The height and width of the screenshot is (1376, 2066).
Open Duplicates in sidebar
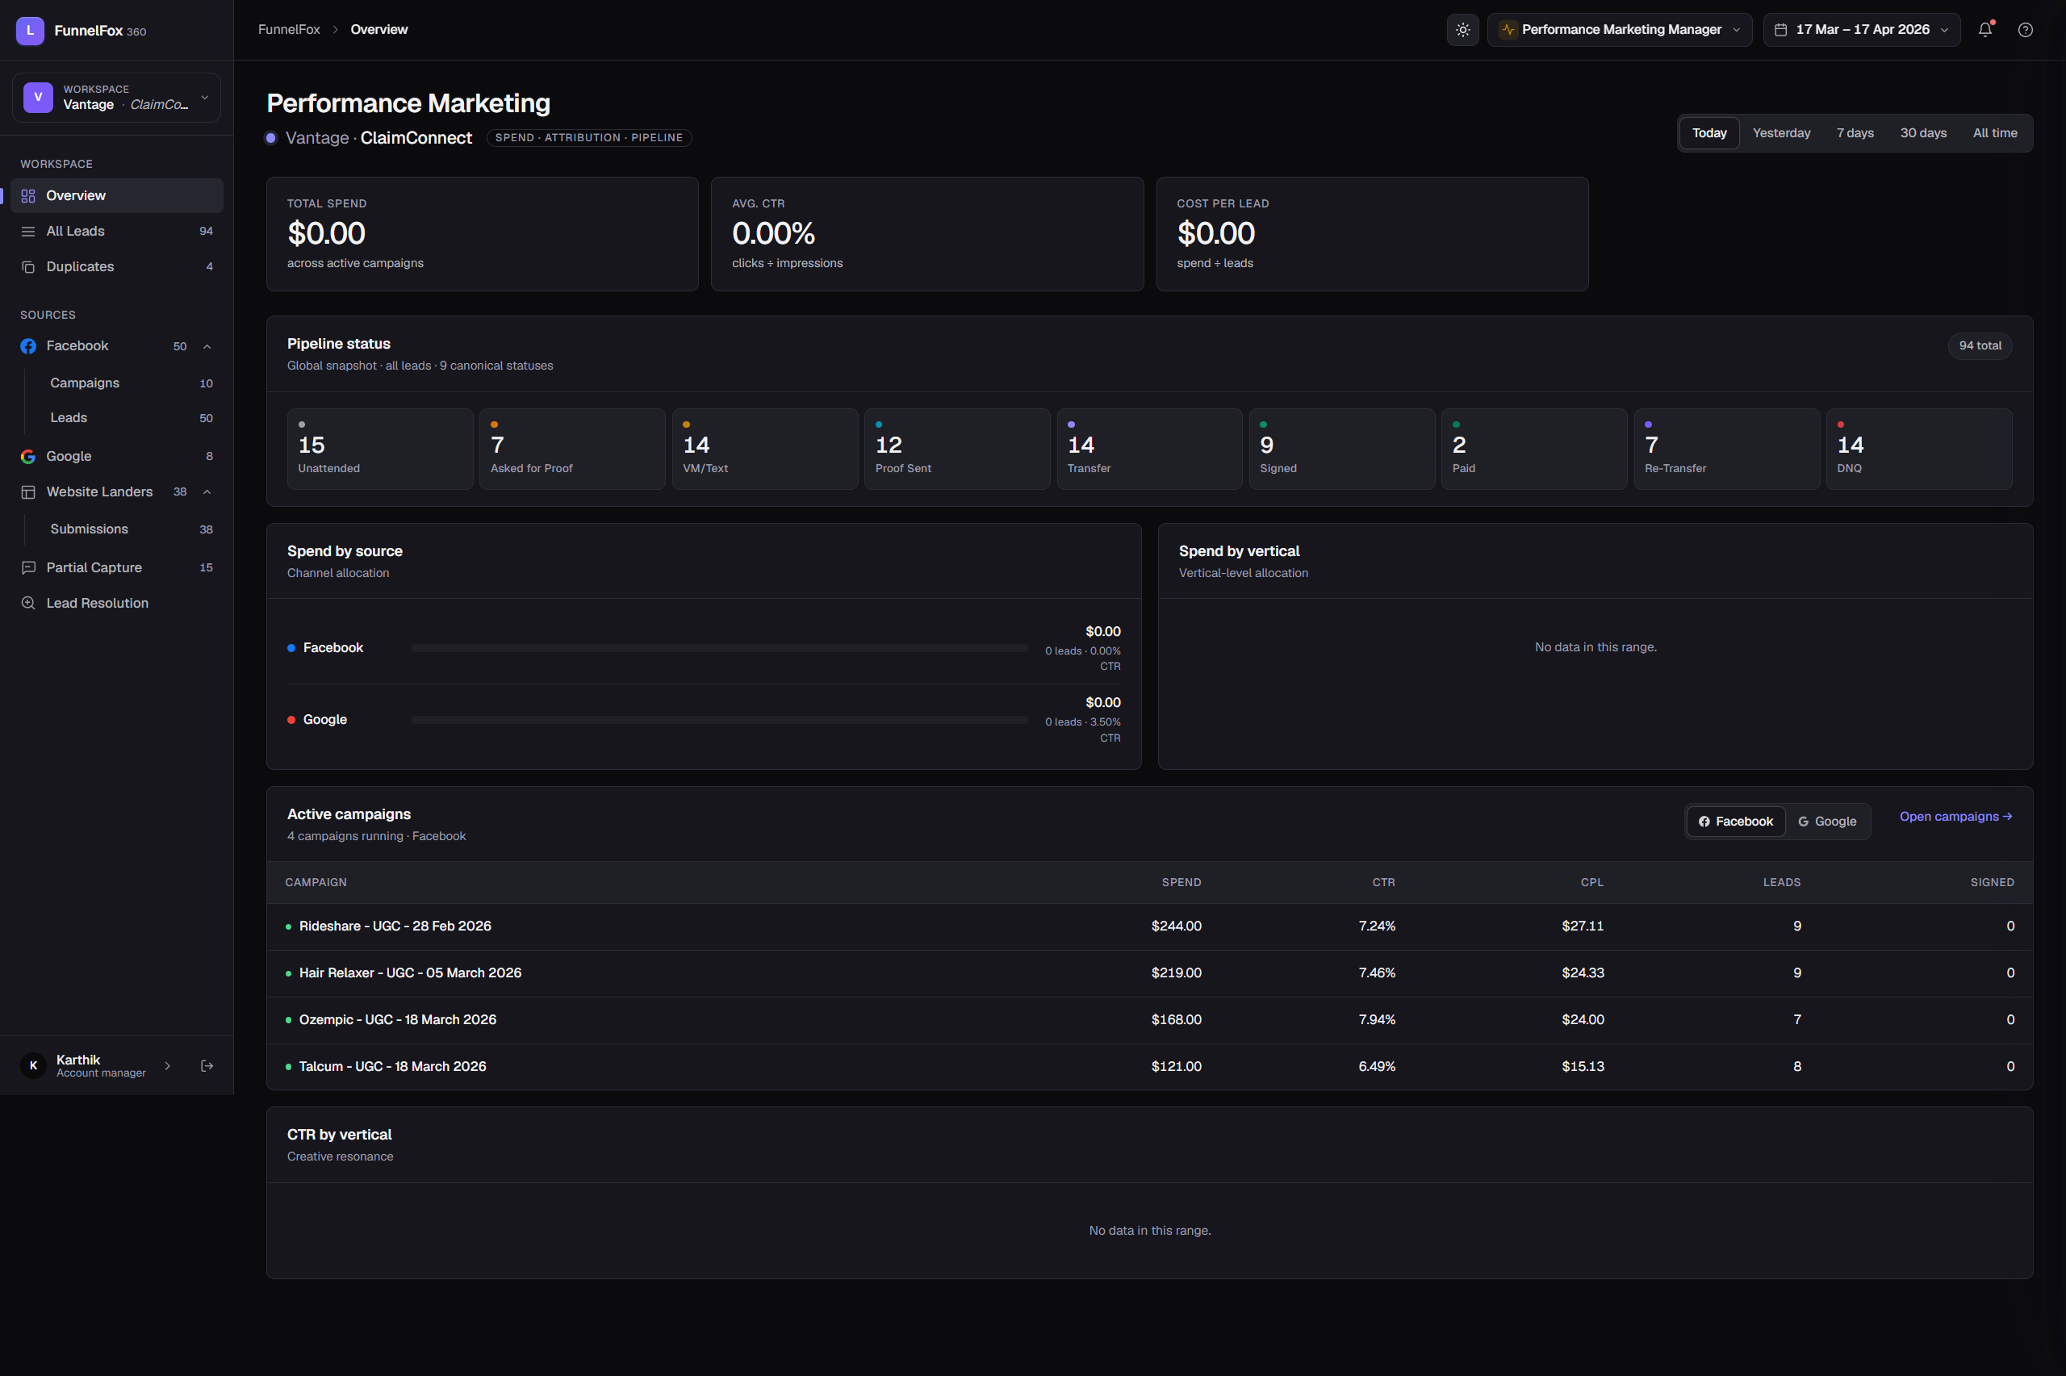pyautogui.click(x=117, y=267)
